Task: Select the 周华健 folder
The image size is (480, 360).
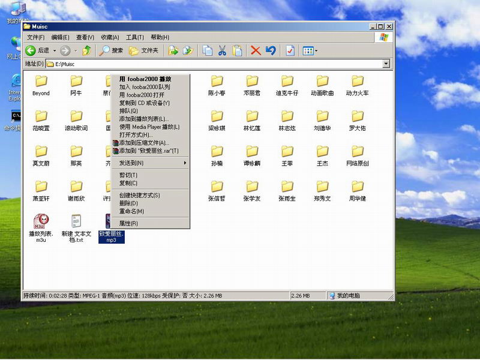Action: click(358, 191)
